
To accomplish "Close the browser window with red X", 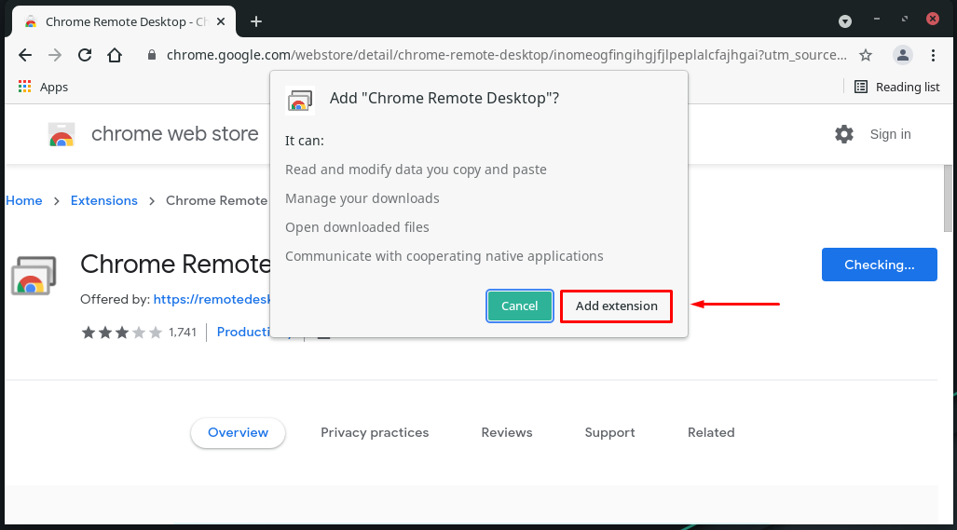I will [x=933, y=19].
